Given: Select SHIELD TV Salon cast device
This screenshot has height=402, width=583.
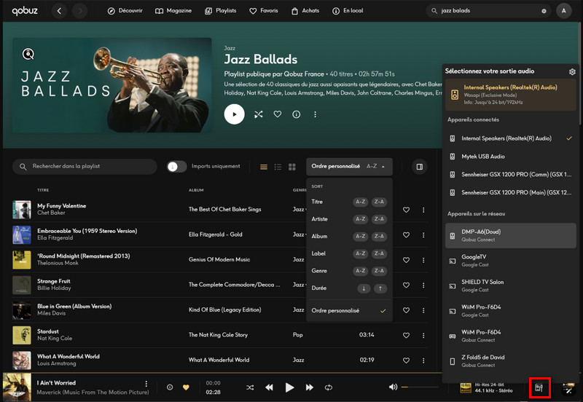Looking at the screenshot, I should pos(511,285).
